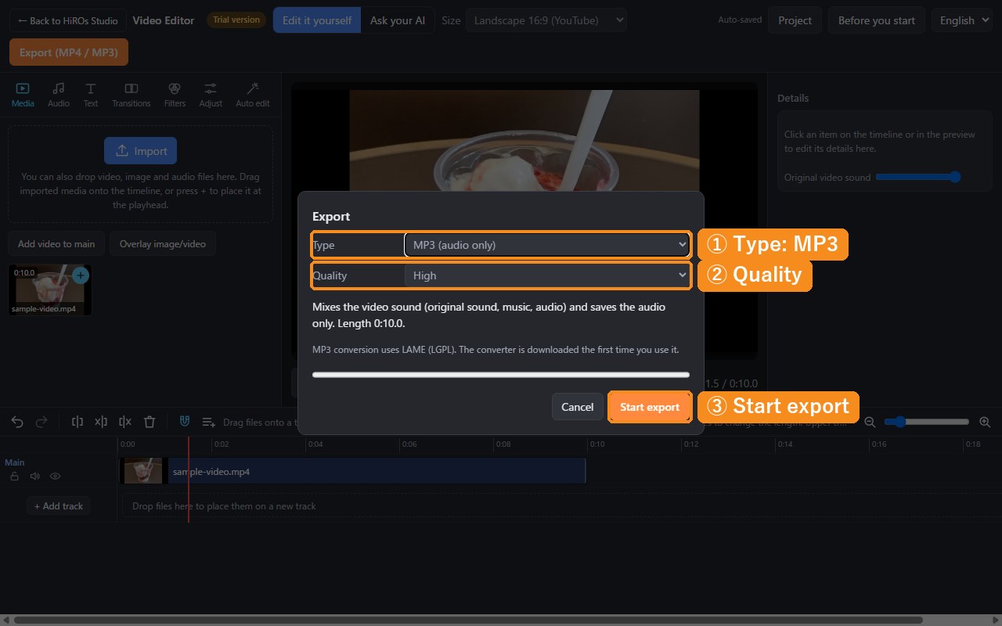Select the Edit it yourself mode
1002x626 pixels.
pos(317,20)
